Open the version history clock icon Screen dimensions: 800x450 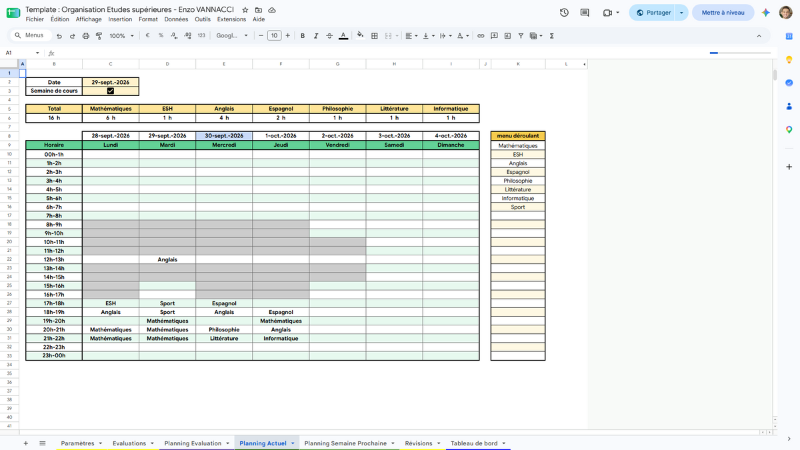point(564,13)
